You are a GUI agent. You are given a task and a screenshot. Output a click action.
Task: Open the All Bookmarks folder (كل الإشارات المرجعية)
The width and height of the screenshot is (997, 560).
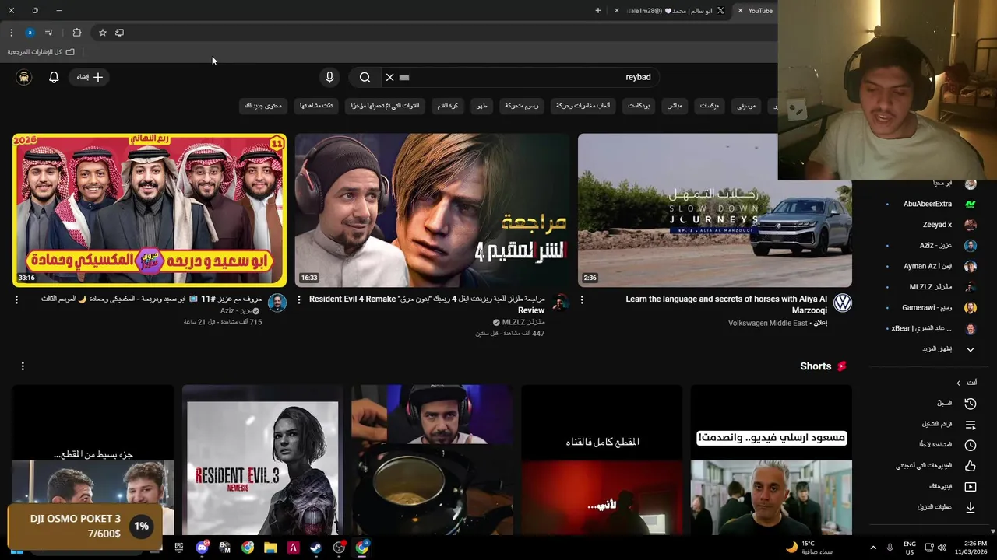click(41, 52)
